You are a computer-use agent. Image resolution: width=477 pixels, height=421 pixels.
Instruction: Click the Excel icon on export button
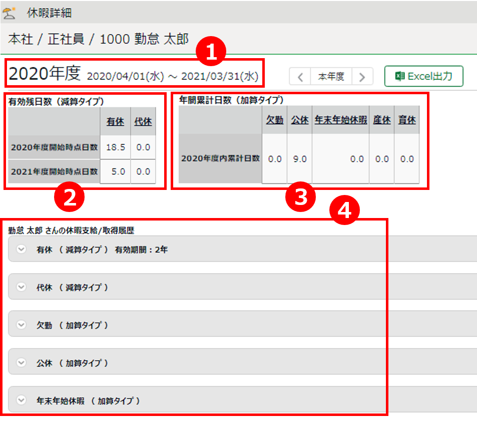(x=399, y=76)
